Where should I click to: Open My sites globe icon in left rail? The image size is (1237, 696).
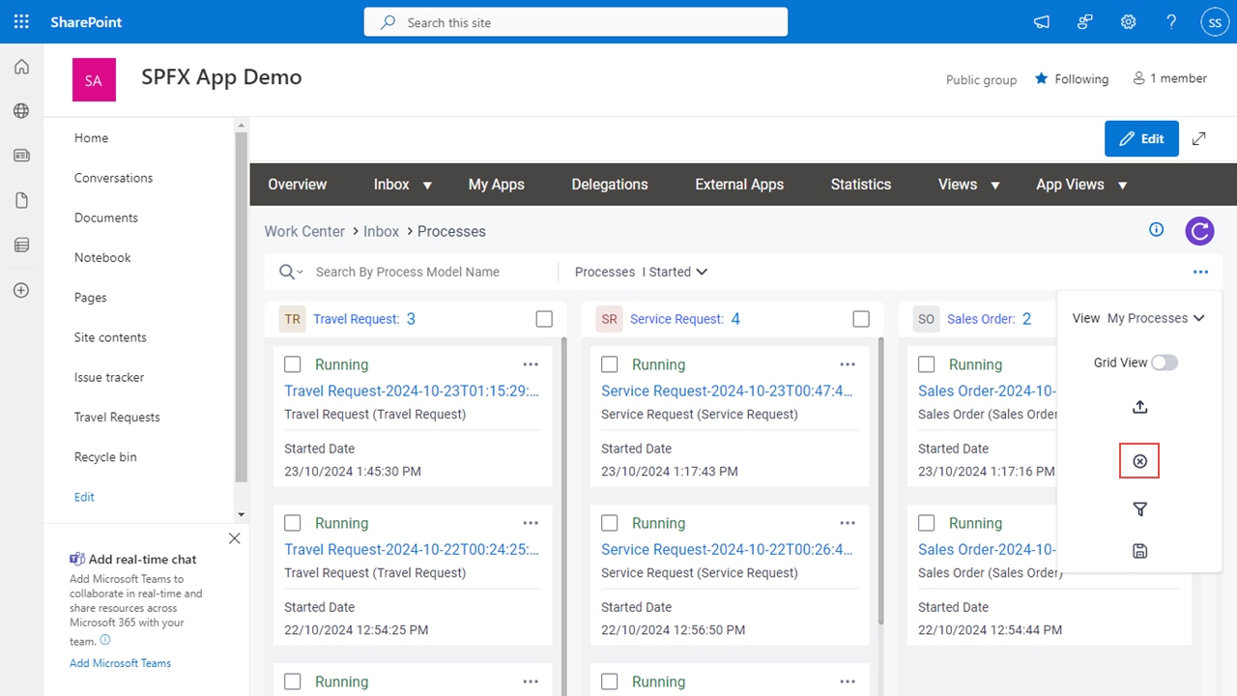[x=21, y=111]
